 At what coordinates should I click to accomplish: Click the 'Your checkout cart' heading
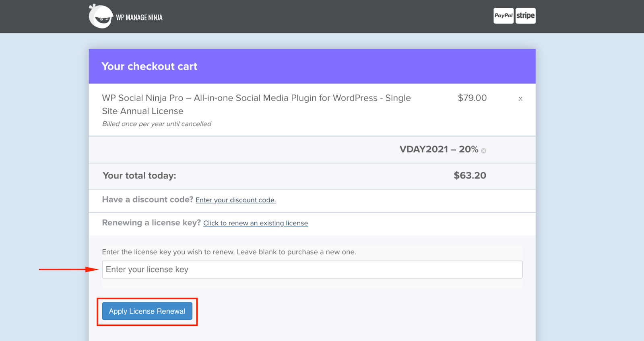point(149,66)
